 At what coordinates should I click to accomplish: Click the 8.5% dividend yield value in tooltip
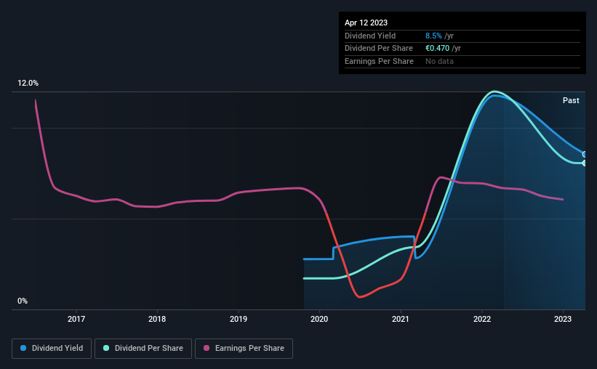point(433,36)
